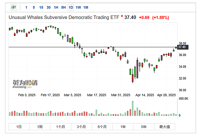Select the 1D daily interval
The width and height of the screenshot is (199, 136).
click(x=71, y=8)
